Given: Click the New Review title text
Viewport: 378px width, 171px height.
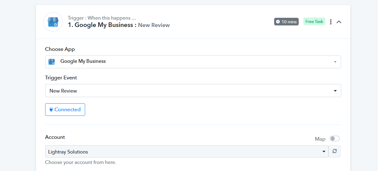Looking at the screenshot, I should point(154,25).
